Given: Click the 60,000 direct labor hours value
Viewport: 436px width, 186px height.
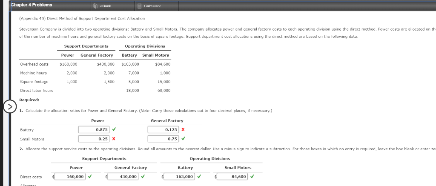Looking at the screenshot, I should (x=164, y=91).
